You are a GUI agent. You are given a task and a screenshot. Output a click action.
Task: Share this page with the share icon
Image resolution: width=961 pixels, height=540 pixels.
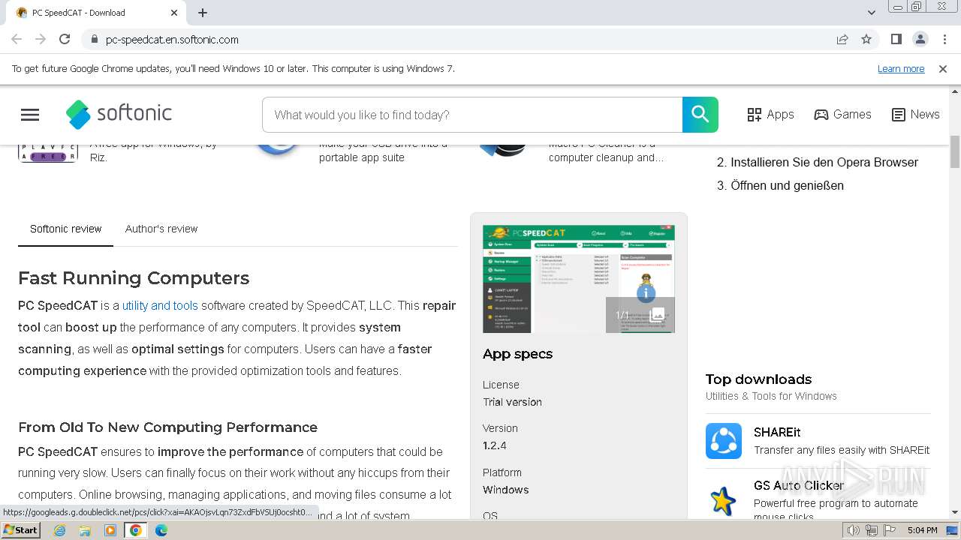(x=842, y=39)
